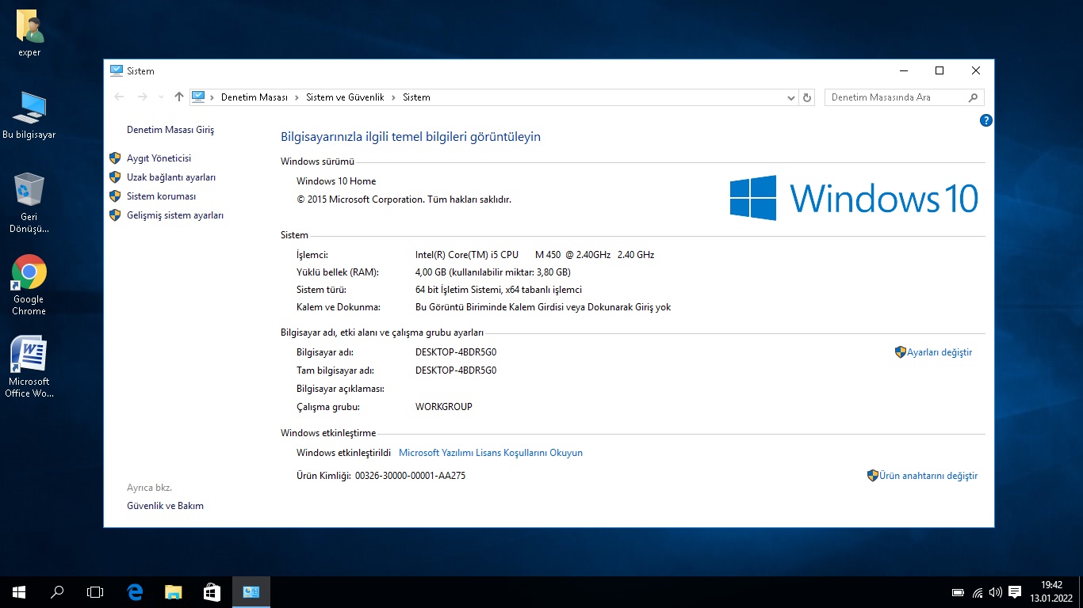Viewport: 1083px width, 608px height.
Task: Click the search magnifier in Denetim Masası search box
Action: tap(974, 97)
